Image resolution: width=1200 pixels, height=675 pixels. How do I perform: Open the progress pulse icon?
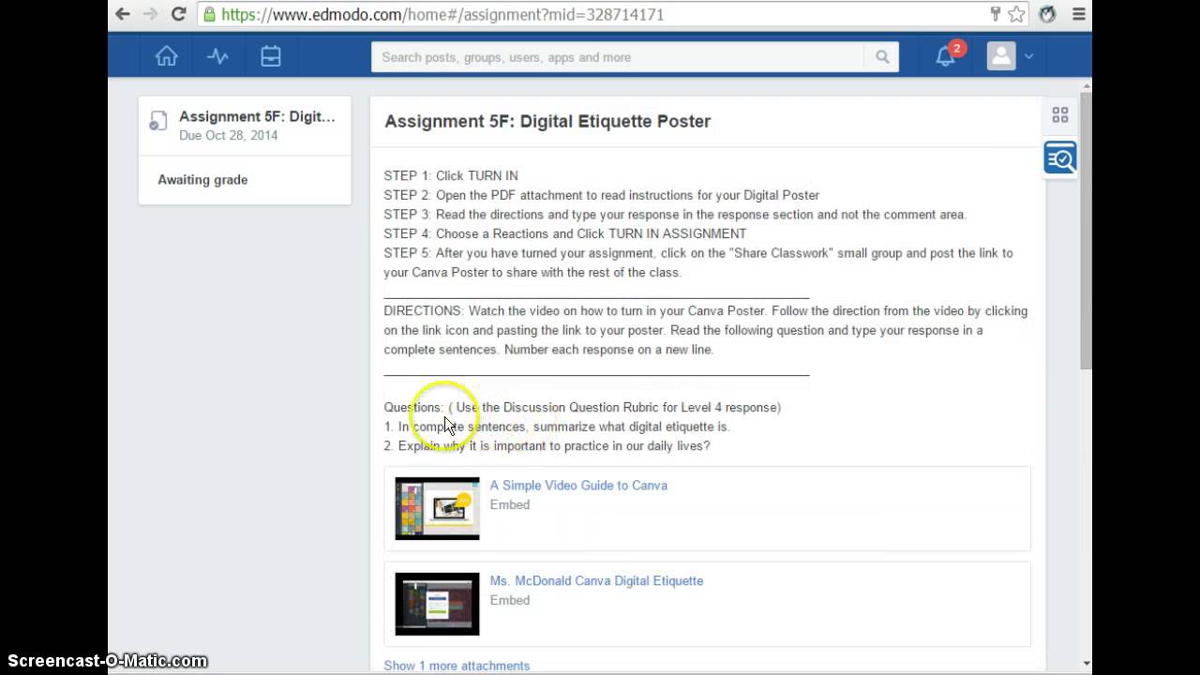coord(217,56)
